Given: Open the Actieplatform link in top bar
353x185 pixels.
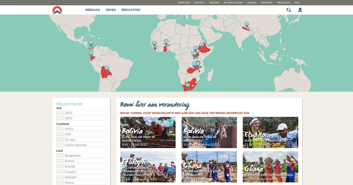Looking at the screenshot, I should click(233, 3).
